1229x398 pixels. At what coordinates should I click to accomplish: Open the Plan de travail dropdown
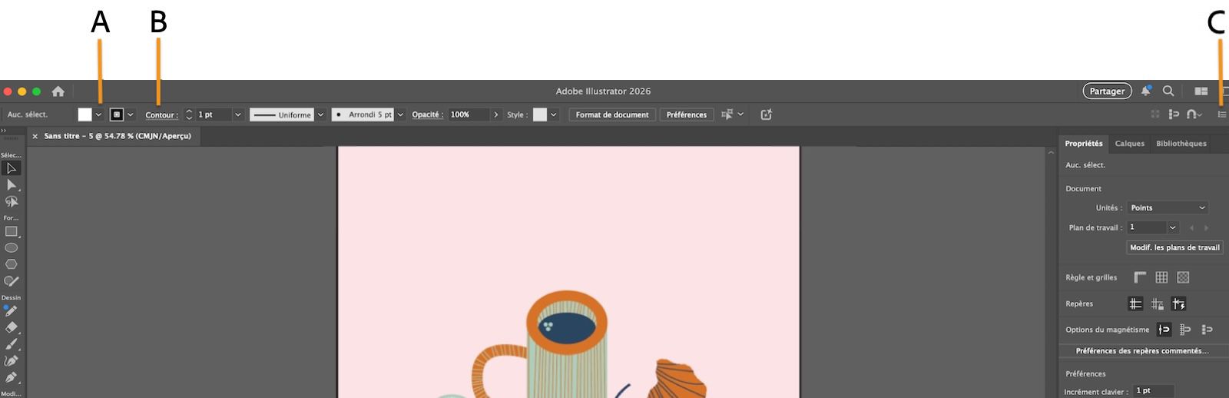(1173, 227)
